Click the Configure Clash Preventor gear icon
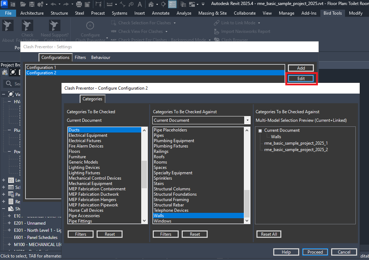This screenshot has height=260, width=369. (x=90, y=26)
